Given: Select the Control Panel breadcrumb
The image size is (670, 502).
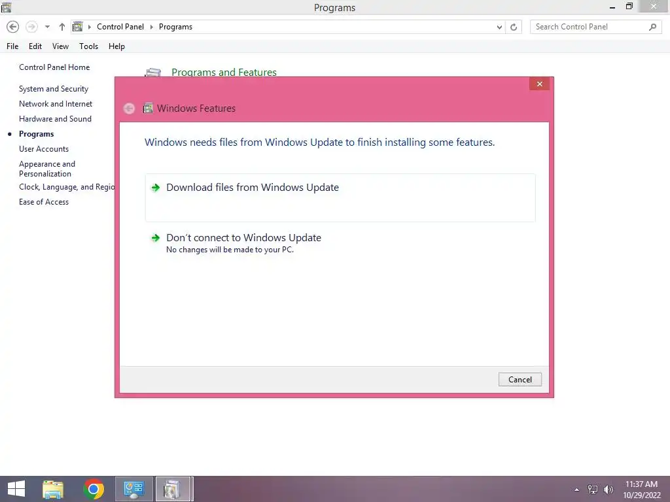Looking at the screenshot, I should coord(120,27).
